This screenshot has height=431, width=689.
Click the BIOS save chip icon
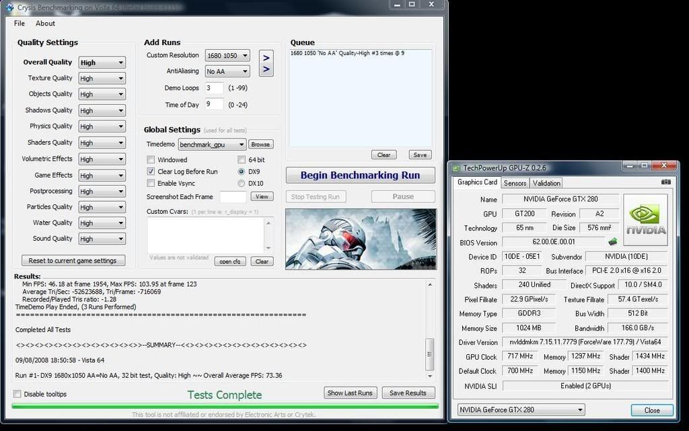pos(613,242)
